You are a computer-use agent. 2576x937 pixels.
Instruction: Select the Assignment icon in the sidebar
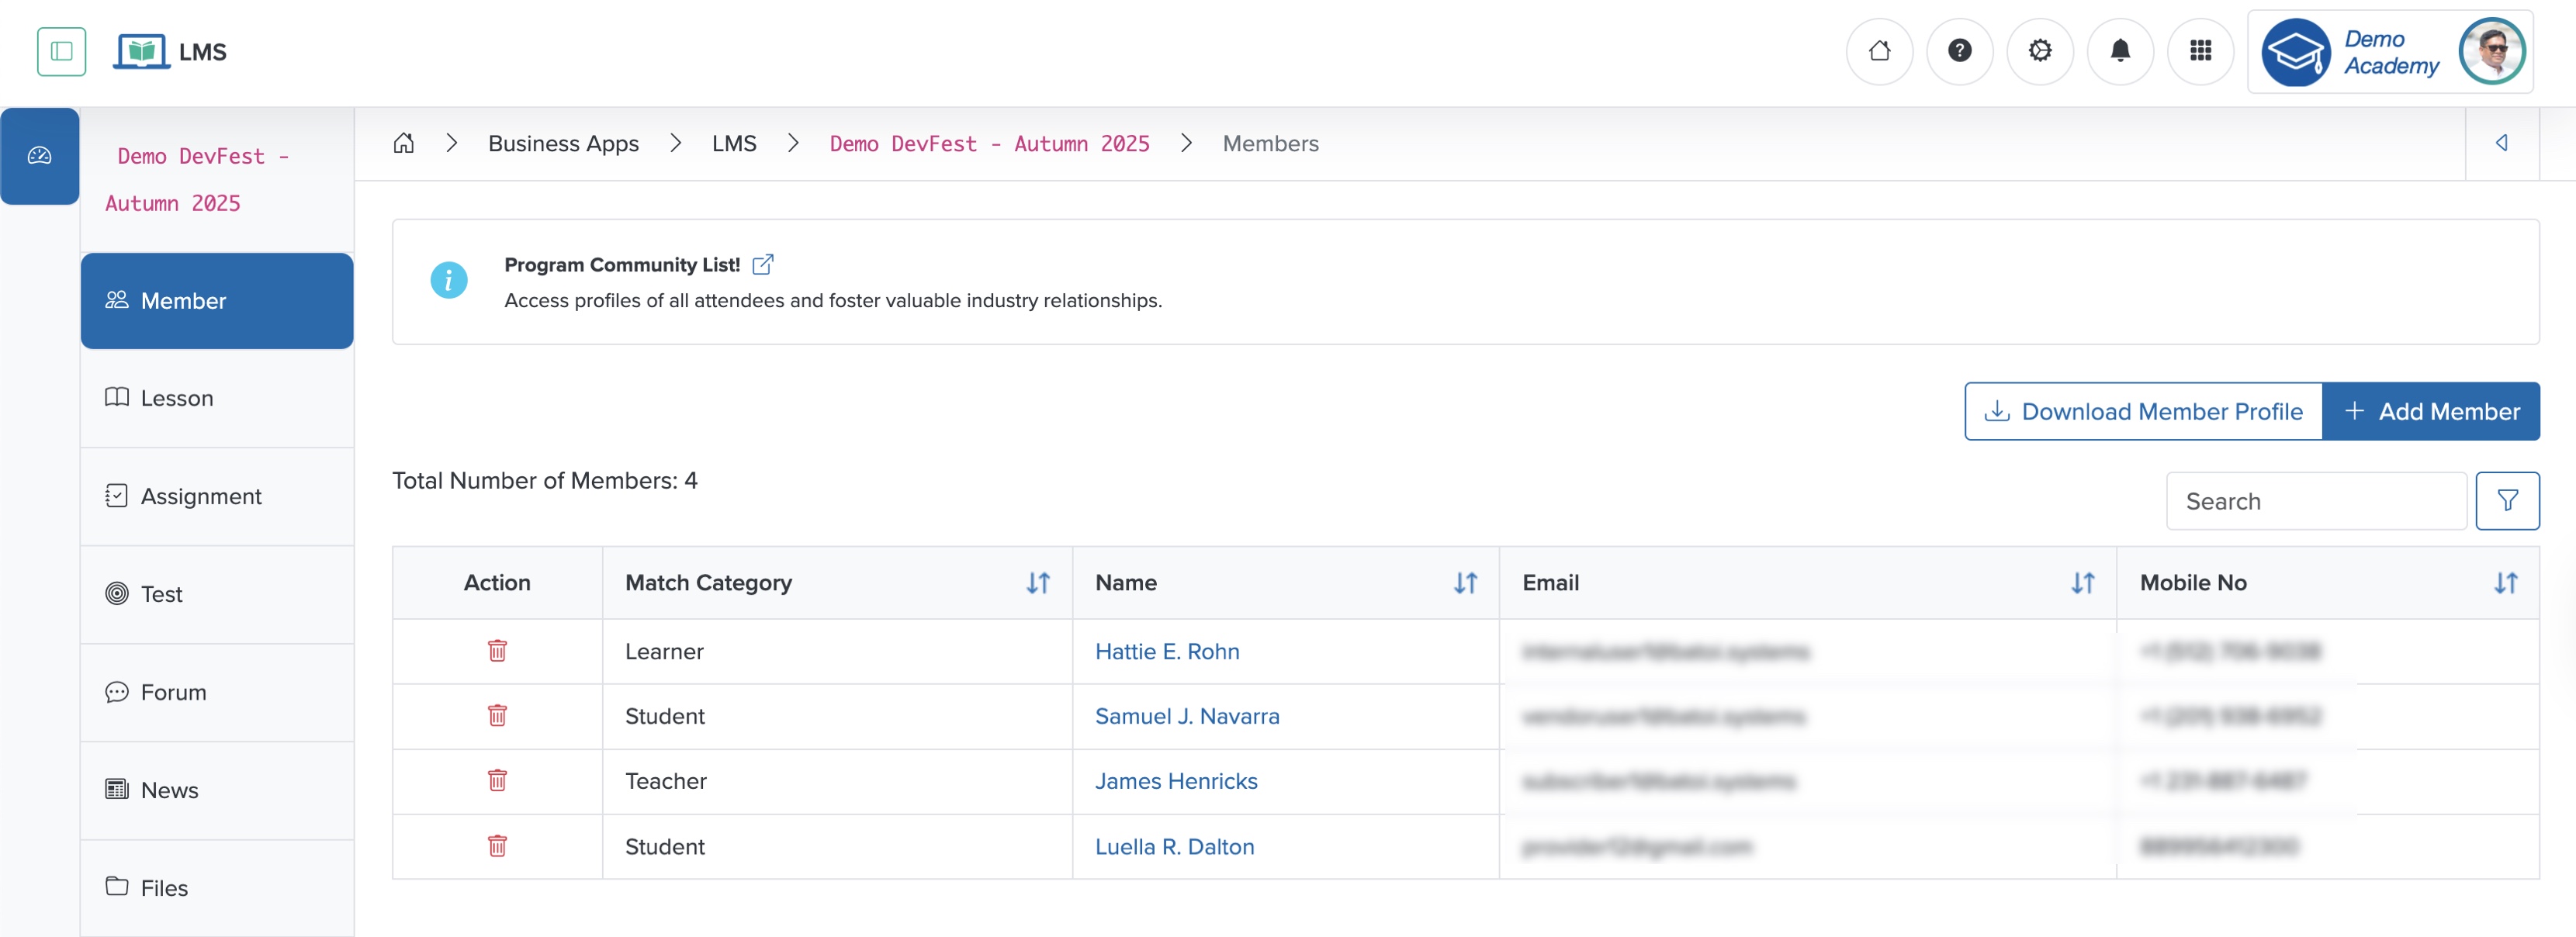pyautogui.click(x=116, y=496)
